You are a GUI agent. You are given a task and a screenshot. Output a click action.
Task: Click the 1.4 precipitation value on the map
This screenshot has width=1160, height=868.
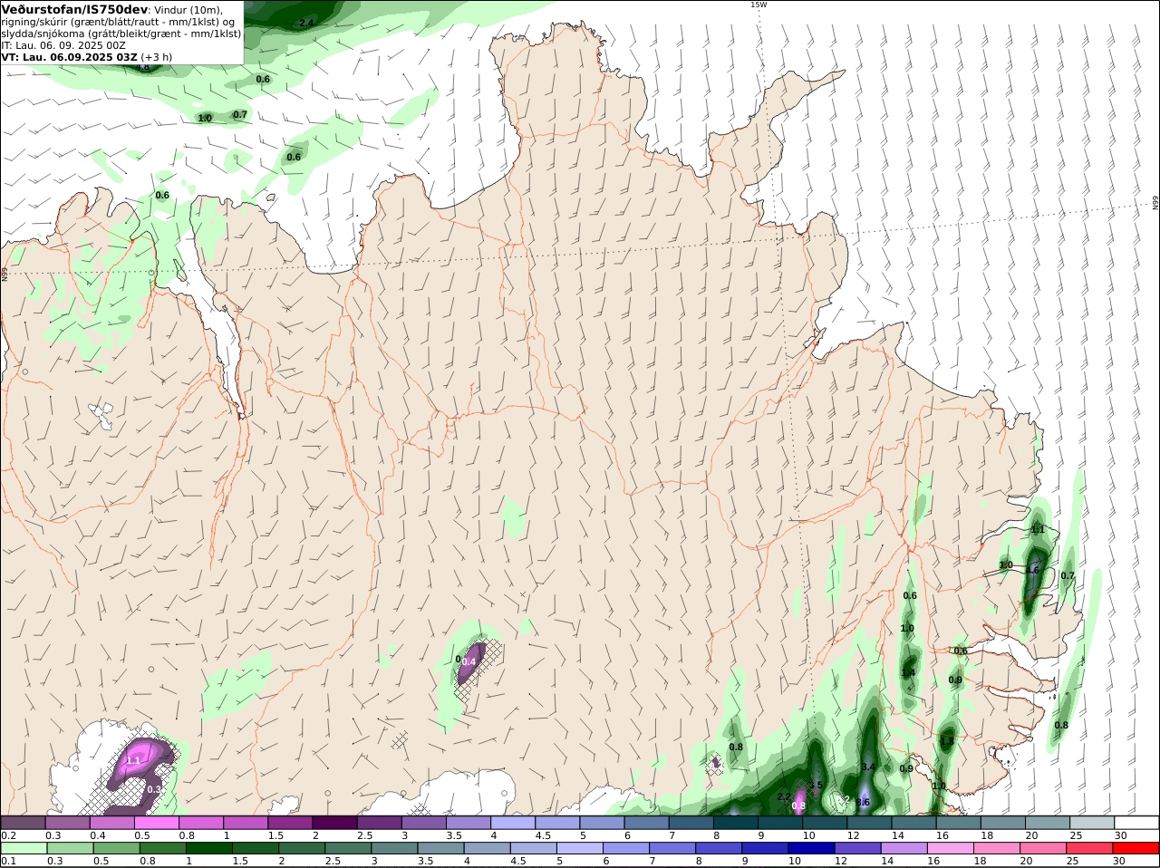pos(908,673)
